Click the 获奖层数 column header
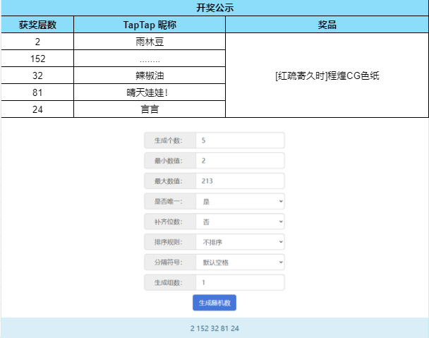429x338 pixels. pyautogui.click(x=37, y=25)
